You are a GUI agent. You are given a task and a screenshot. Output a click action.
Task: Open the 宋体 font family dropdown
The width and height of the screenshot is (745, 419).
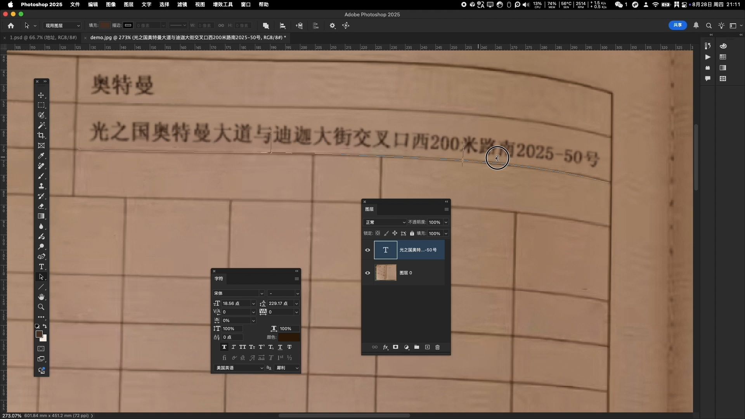coord(261,293)
